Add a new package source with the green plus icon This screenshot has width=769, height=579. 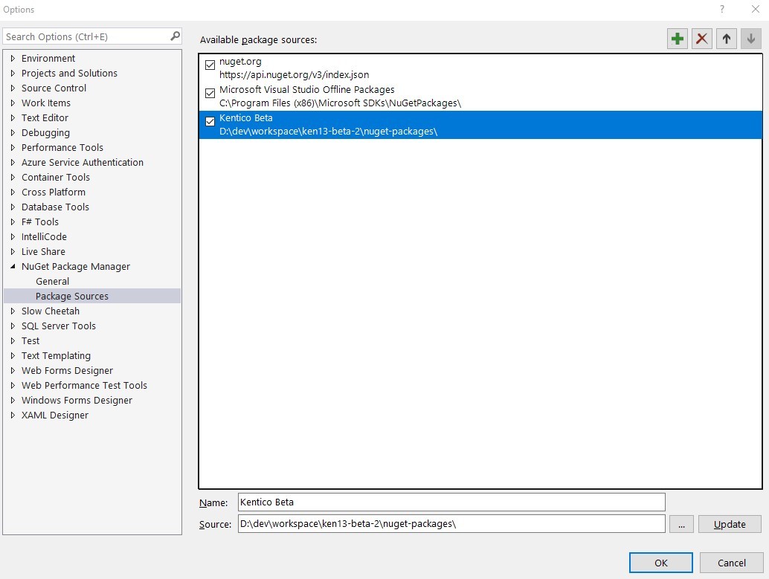tap(678, 39)
